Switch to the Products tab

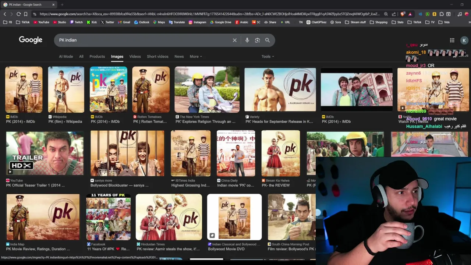[x=97, y=56]
